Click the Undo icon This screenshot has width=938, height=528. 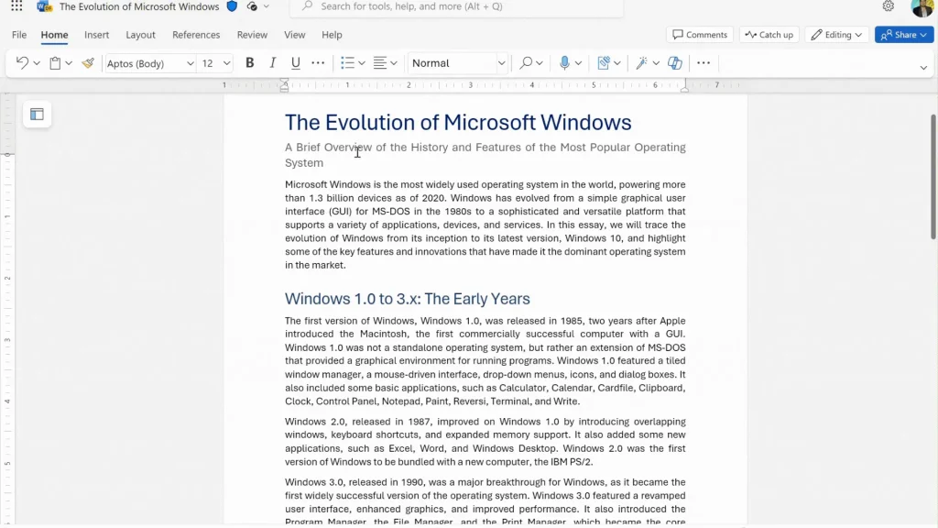tap(22, 63)
